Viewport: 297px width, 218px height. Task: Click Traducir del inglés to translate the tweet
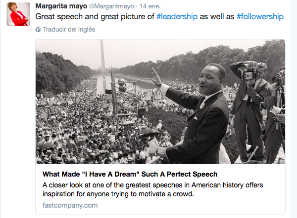tap(69, 30)
